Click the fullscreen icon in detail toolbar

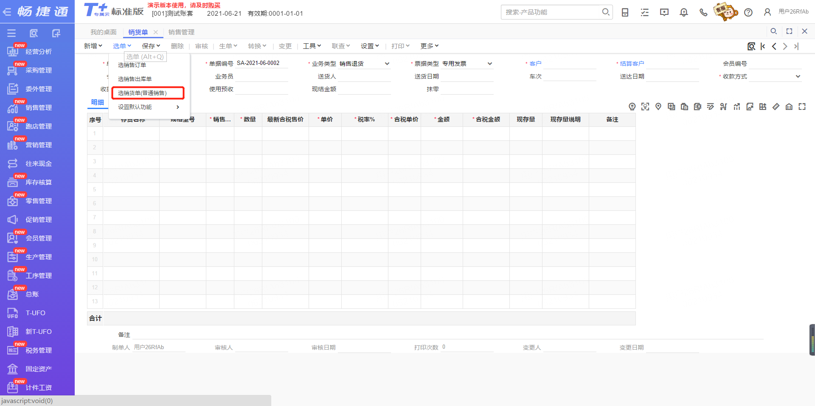(802, 107)
